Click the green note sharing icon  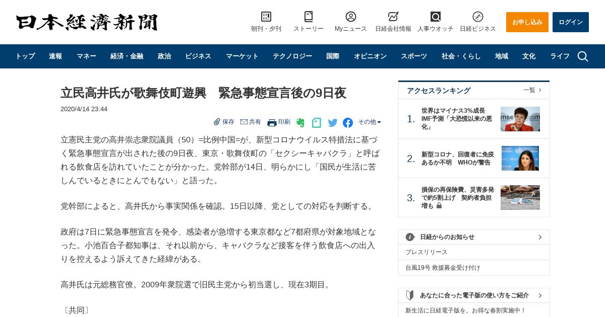317,122
